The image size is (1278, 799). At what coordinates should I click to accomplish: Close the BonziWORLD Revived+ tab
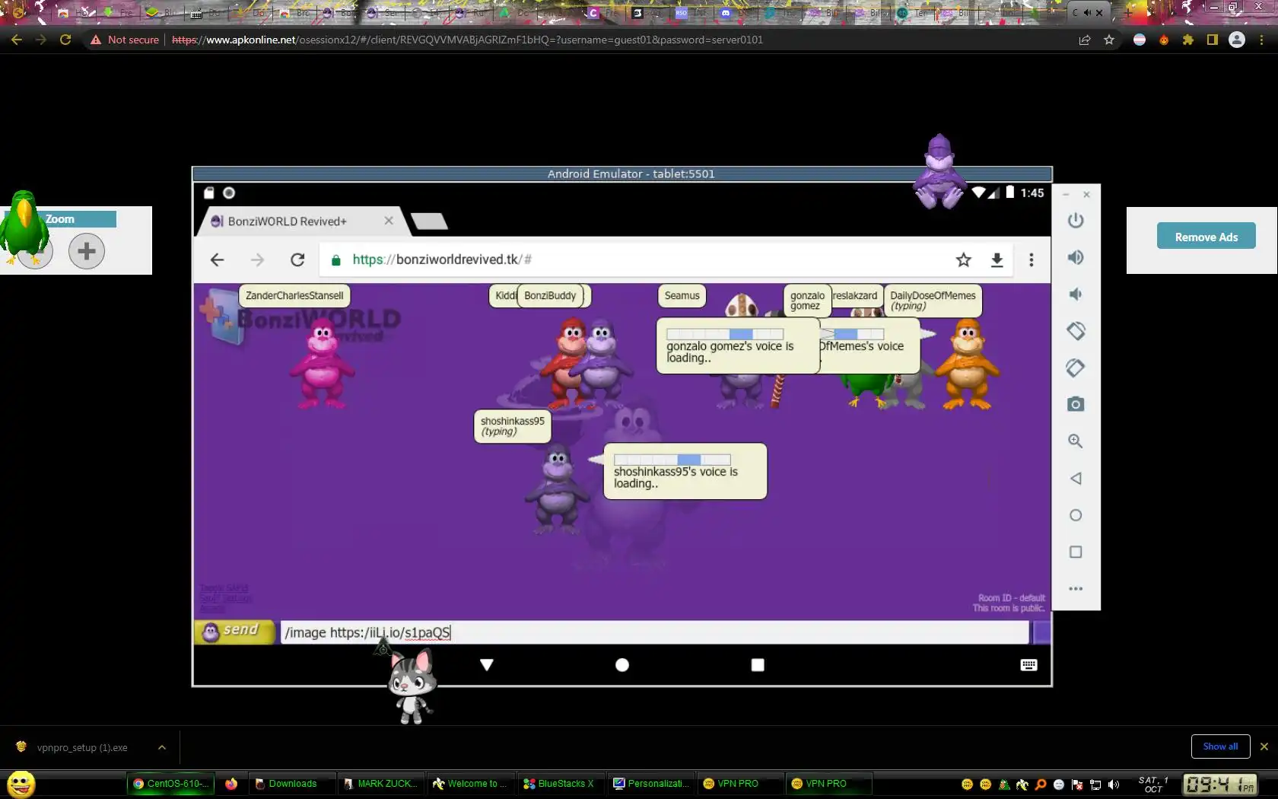(389, 221)
